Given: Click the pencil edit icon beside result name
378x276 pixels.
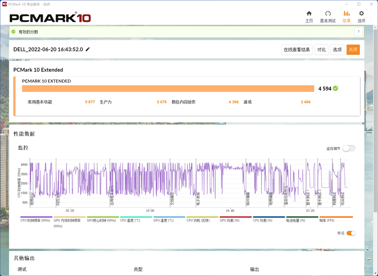Looking at the screenshot, I should pos(88,49).
